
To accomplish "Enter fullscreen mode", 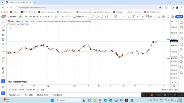I will (x=168, y=17).
